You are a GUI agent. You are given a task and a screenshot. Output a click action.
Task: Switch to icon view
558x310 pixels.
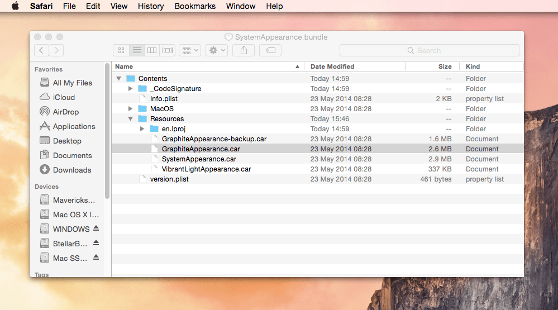(121, 50)
